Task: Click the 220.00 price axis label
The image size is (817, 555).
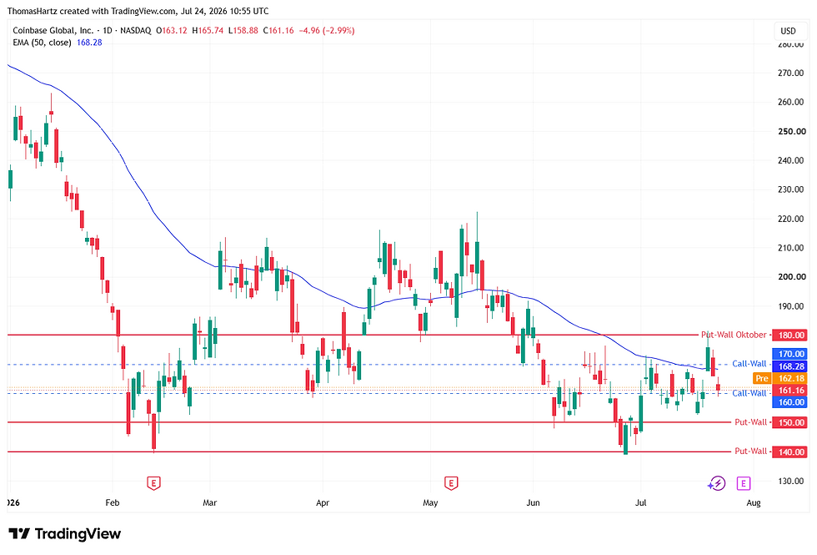Action: click(791, 219)
